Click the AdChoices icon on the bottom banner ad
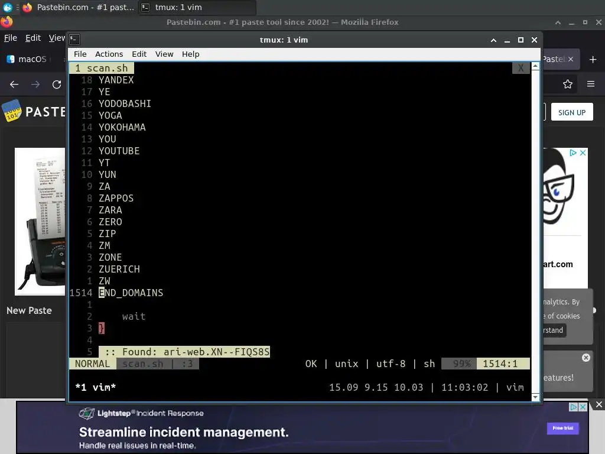605x454 pixels. [x=573, y=407]
